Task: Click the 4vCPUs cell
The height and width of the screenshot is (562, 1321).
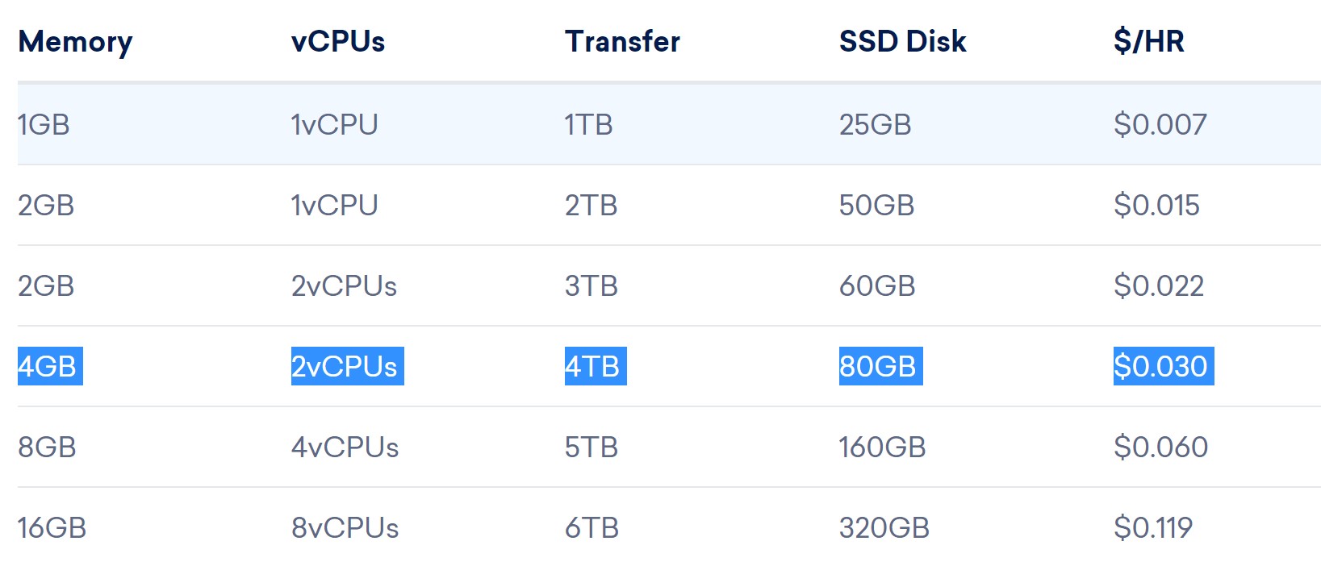Action: click(x=345, y=448)
